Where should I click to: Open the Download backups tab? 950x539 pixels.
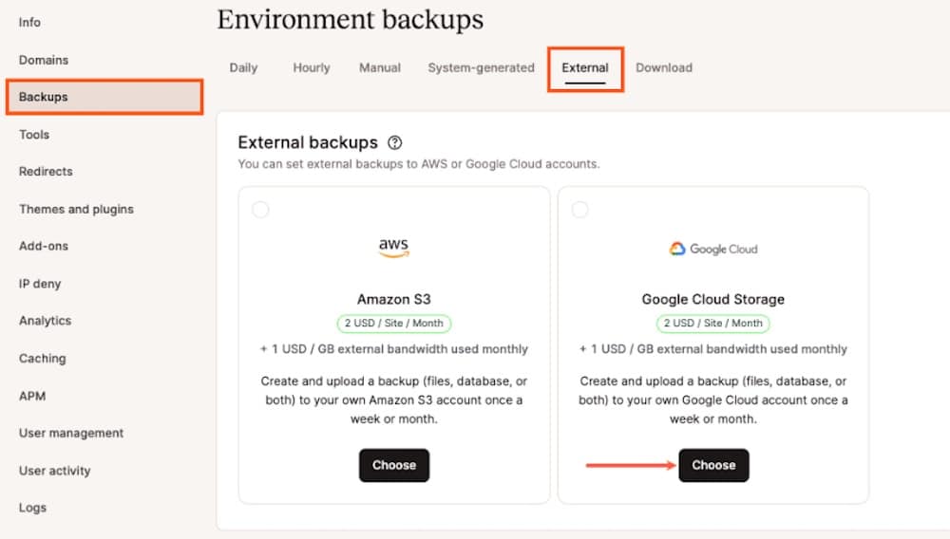(x=663, y=68)
